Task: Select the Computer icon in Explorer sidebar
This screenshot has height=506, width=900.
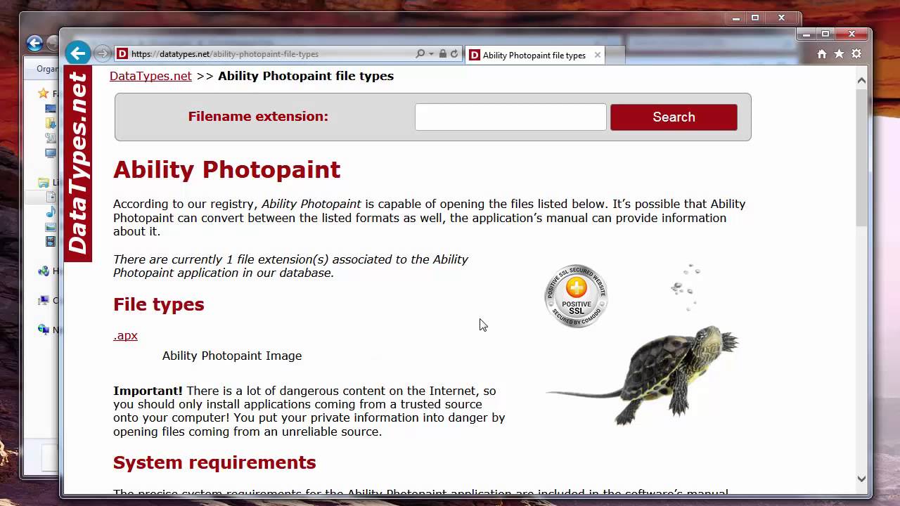Action: [x=44, y=301]
